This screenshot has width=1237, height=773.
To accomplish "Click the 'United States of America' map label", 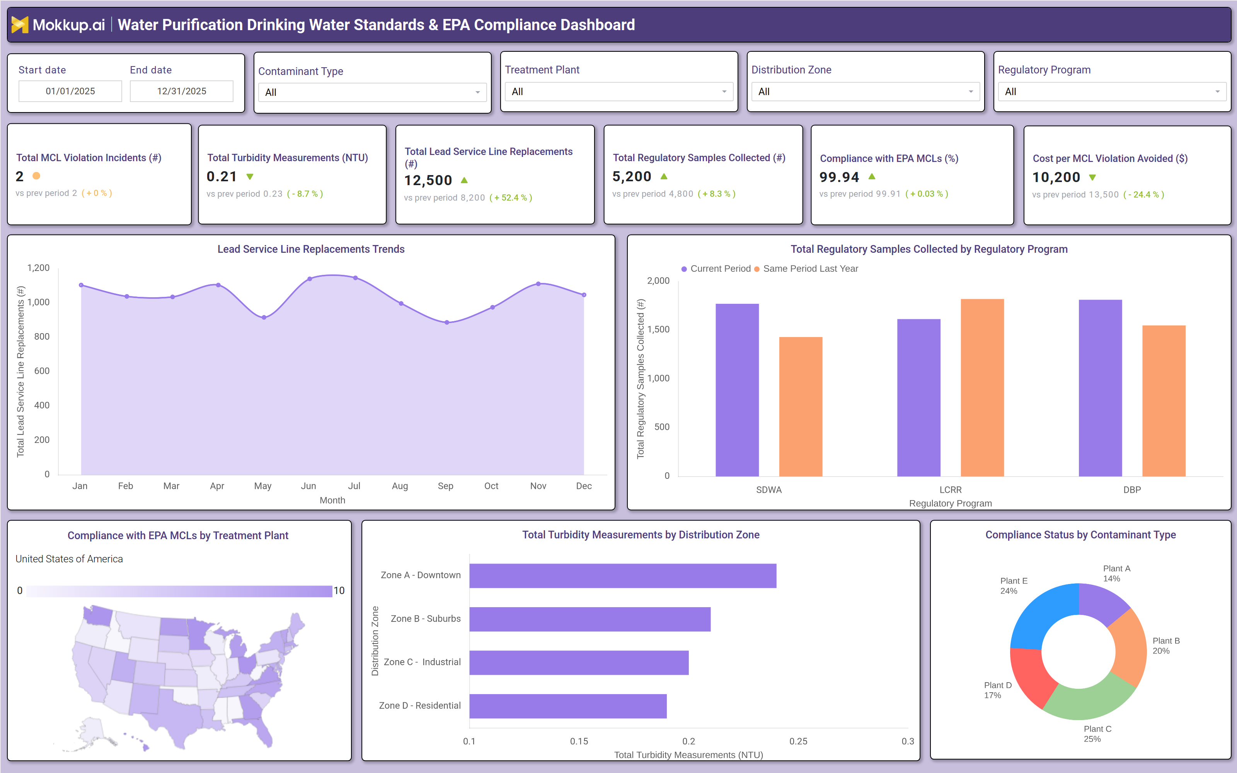I will [69, 559].
